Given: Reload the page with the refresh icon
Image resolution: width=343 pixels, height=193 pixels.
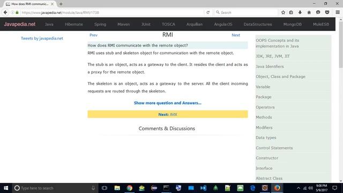Looking at the screenshot, I should (x=208, y=12).
